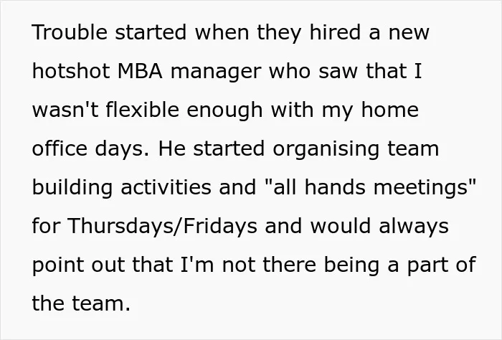Click the word "manager"
502x340 pixels.
click(216, 72)
